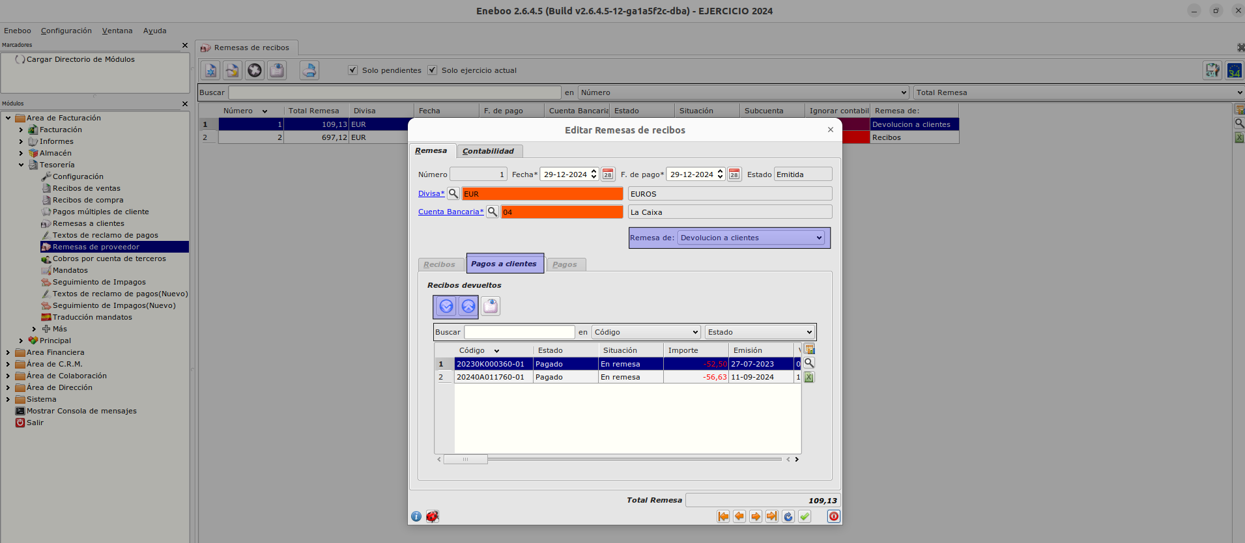The width and height of the screenshot is (1245, 543).
Task: Open the Estado dropdown in dialog search bar
Action: 760,332
